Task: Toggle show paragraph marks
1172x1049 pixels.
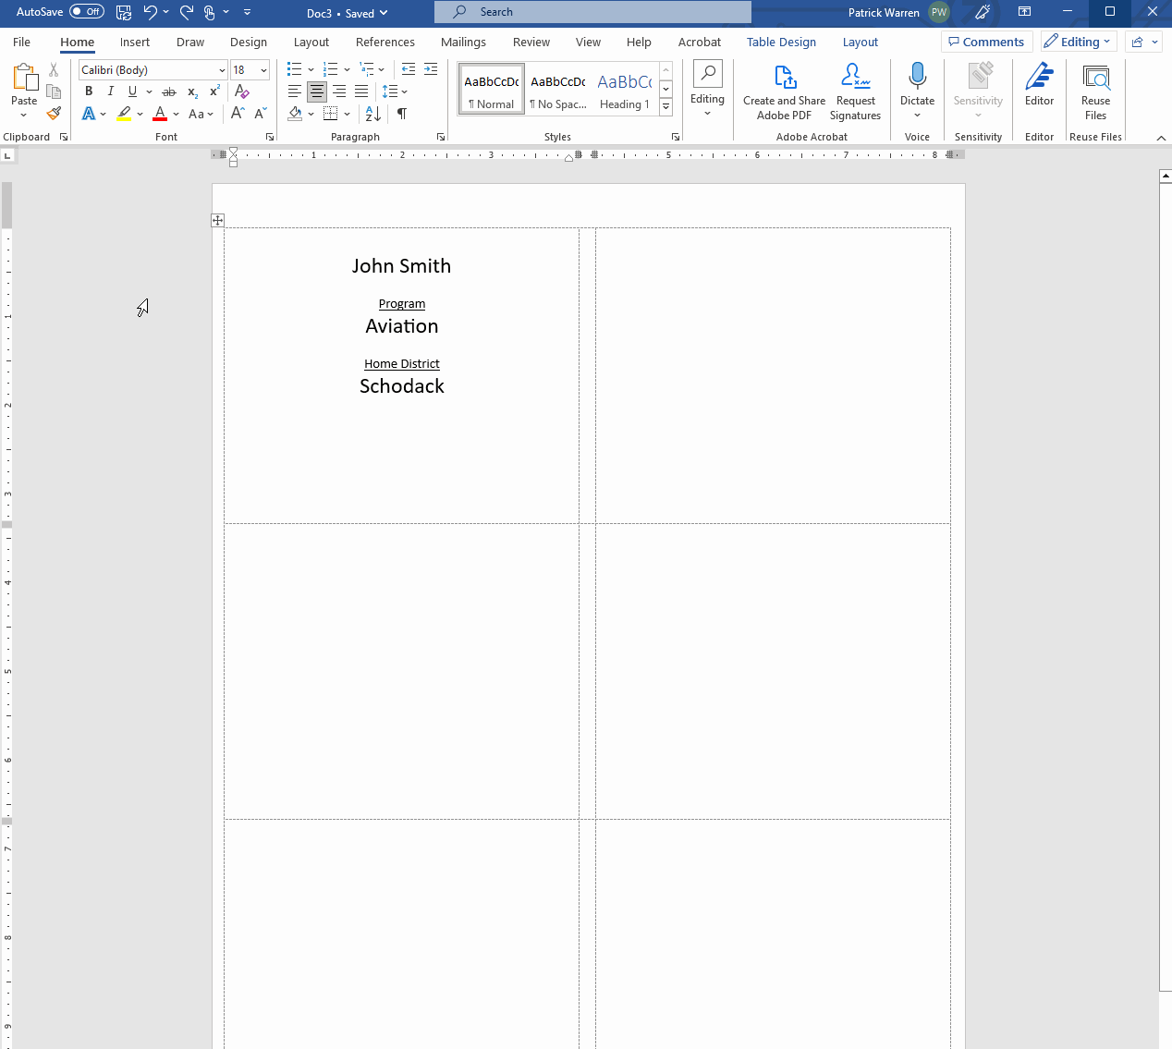Action: [402, 114]
